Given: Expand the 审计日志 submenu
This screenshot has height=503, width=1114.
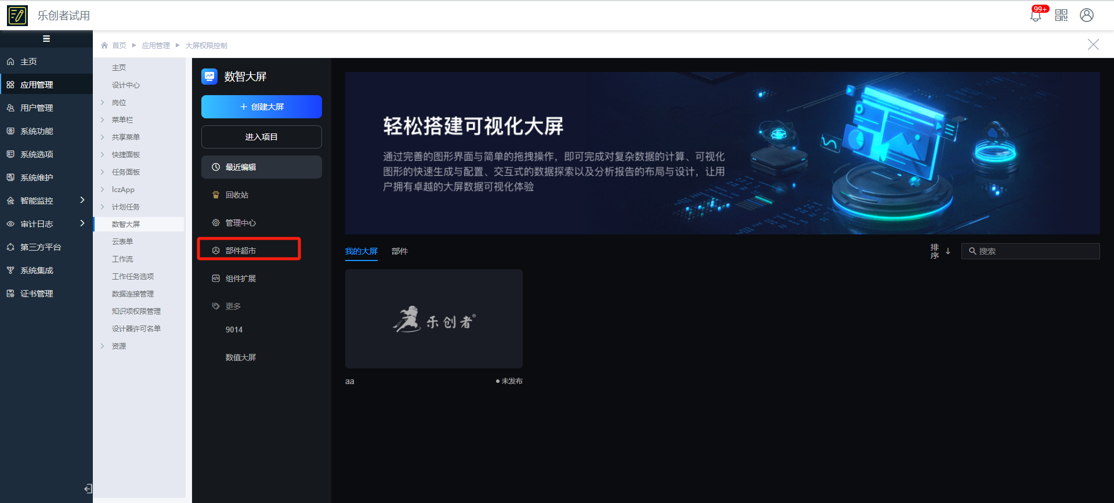Looking at the screenshot, I should coord(82,223).
